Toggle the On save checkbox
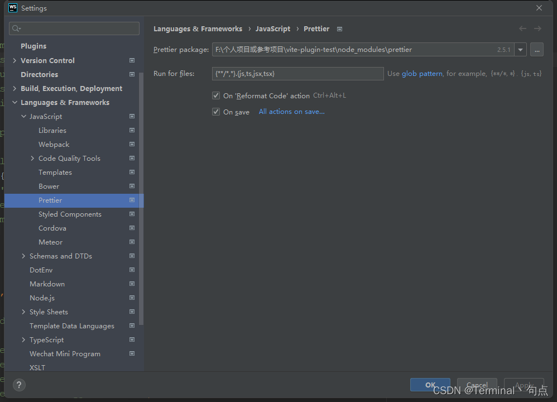The height and width of the screenshot is (402, 557). pos(216,112)
